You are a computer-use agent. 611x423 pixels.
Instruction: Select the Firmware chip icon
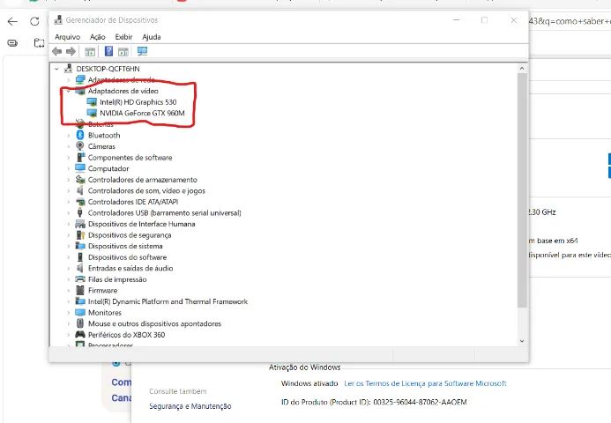coord(80,290)
